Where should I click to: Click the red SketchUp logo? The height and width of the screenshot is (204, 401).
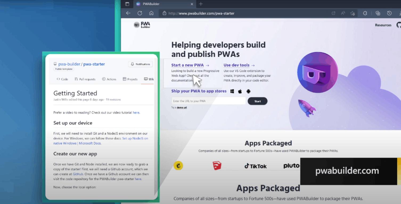(x=217, y=166)
